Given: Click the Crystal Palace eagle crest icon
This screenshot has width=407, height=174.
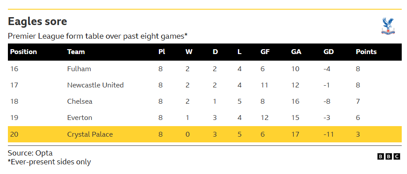Looking at the screenshot, I should [x=388, y=26].
